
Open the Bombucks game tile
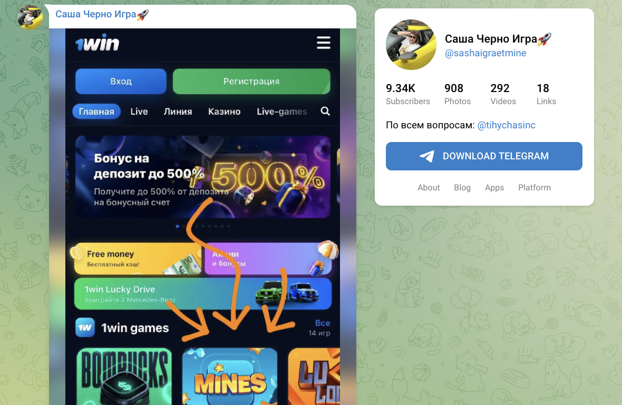click(124, 377)
